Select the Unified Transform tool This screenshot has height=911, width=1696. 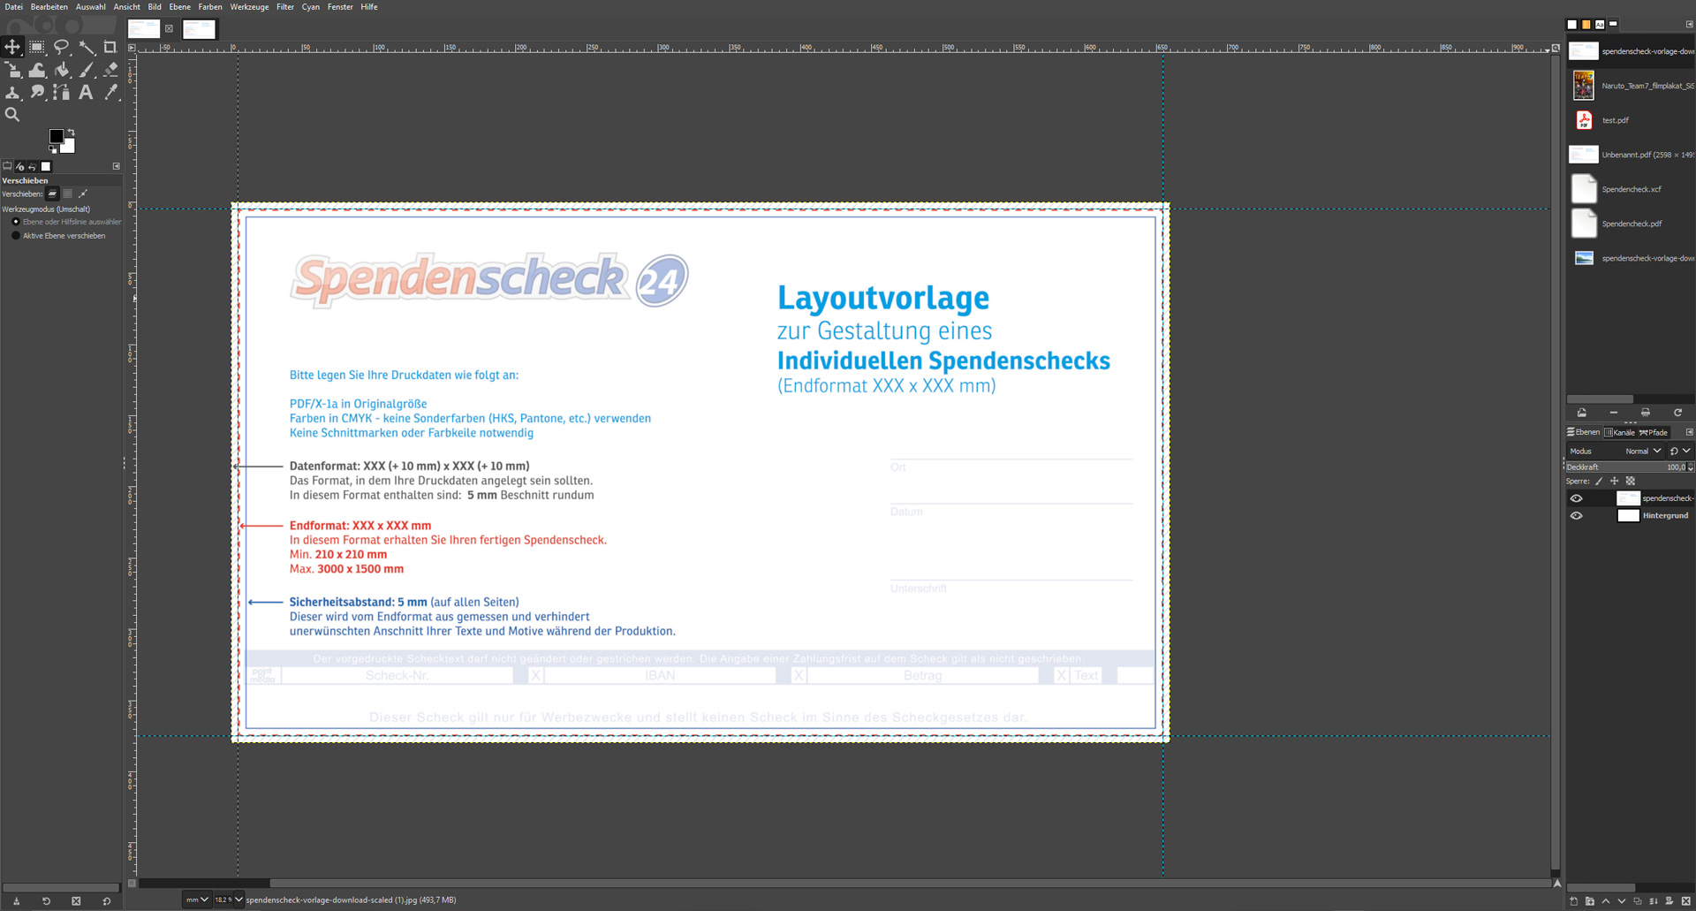pos(12,70)
